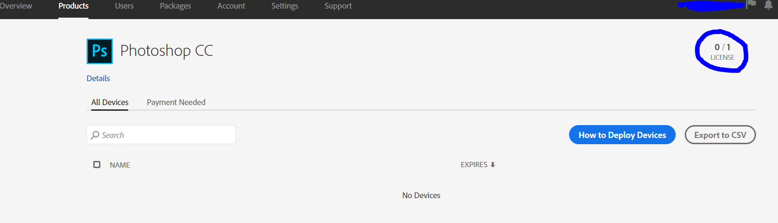Go to the Products menu
Viewport: 778px width, 223px height.
coord(73,6)
